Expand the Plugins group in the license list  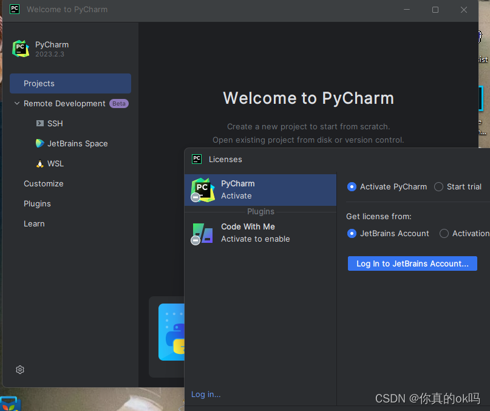click(x=260, y=211)
